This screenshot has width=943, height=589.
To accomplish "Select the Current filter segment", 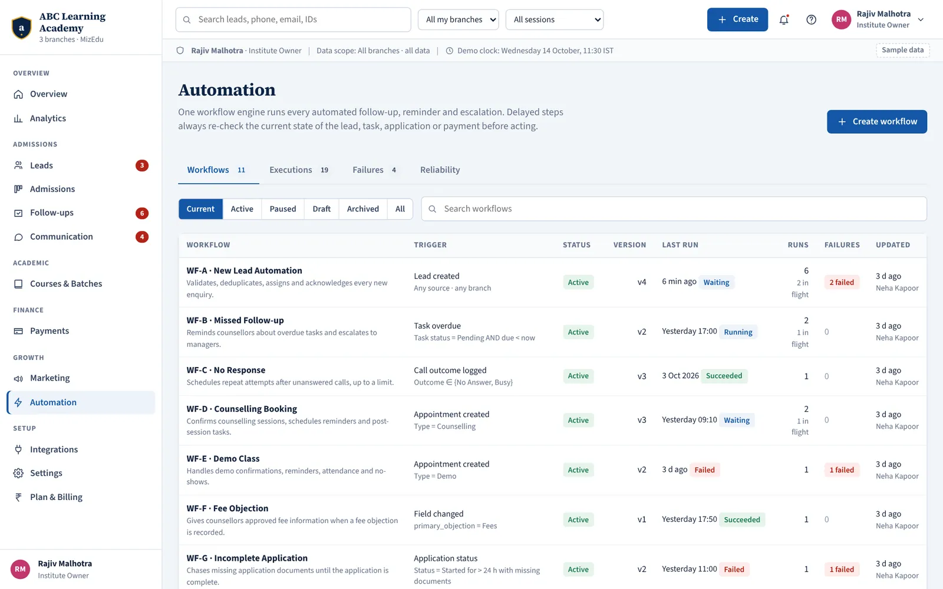I will pos(200,209).
